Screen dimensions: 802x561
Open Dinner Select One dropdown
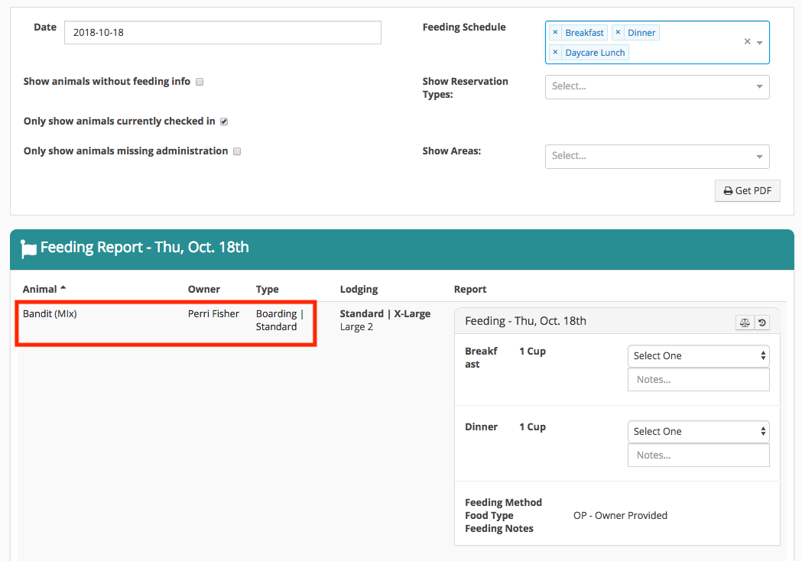coord(699,432)
